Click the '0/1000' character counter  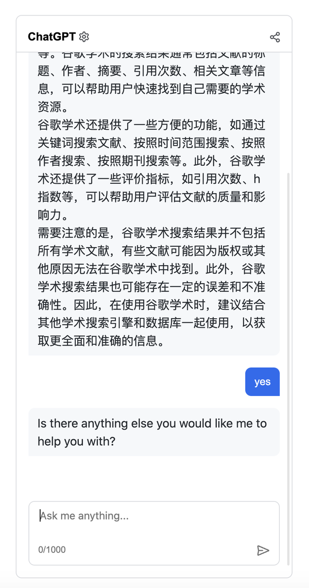pyautogui.click(x=52, y=549)
